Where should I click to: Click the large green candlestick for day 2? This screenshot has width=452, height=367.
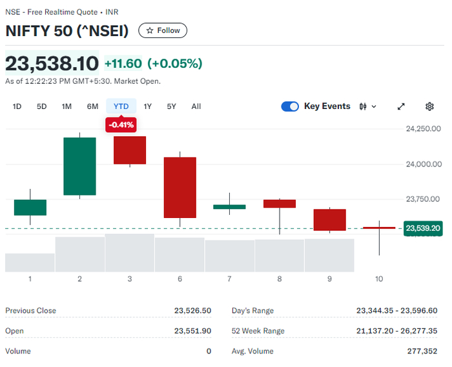(x=79, y=166)
